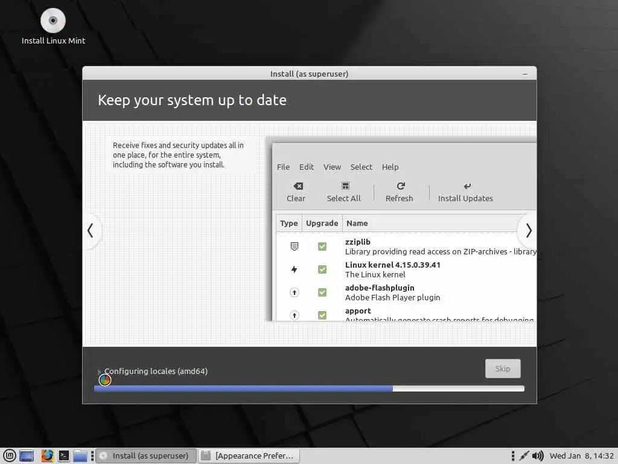The height and width of the screenshot is (464, 618).
Task: Open the View menu in slideshow
Action: (x=332, y=167)
